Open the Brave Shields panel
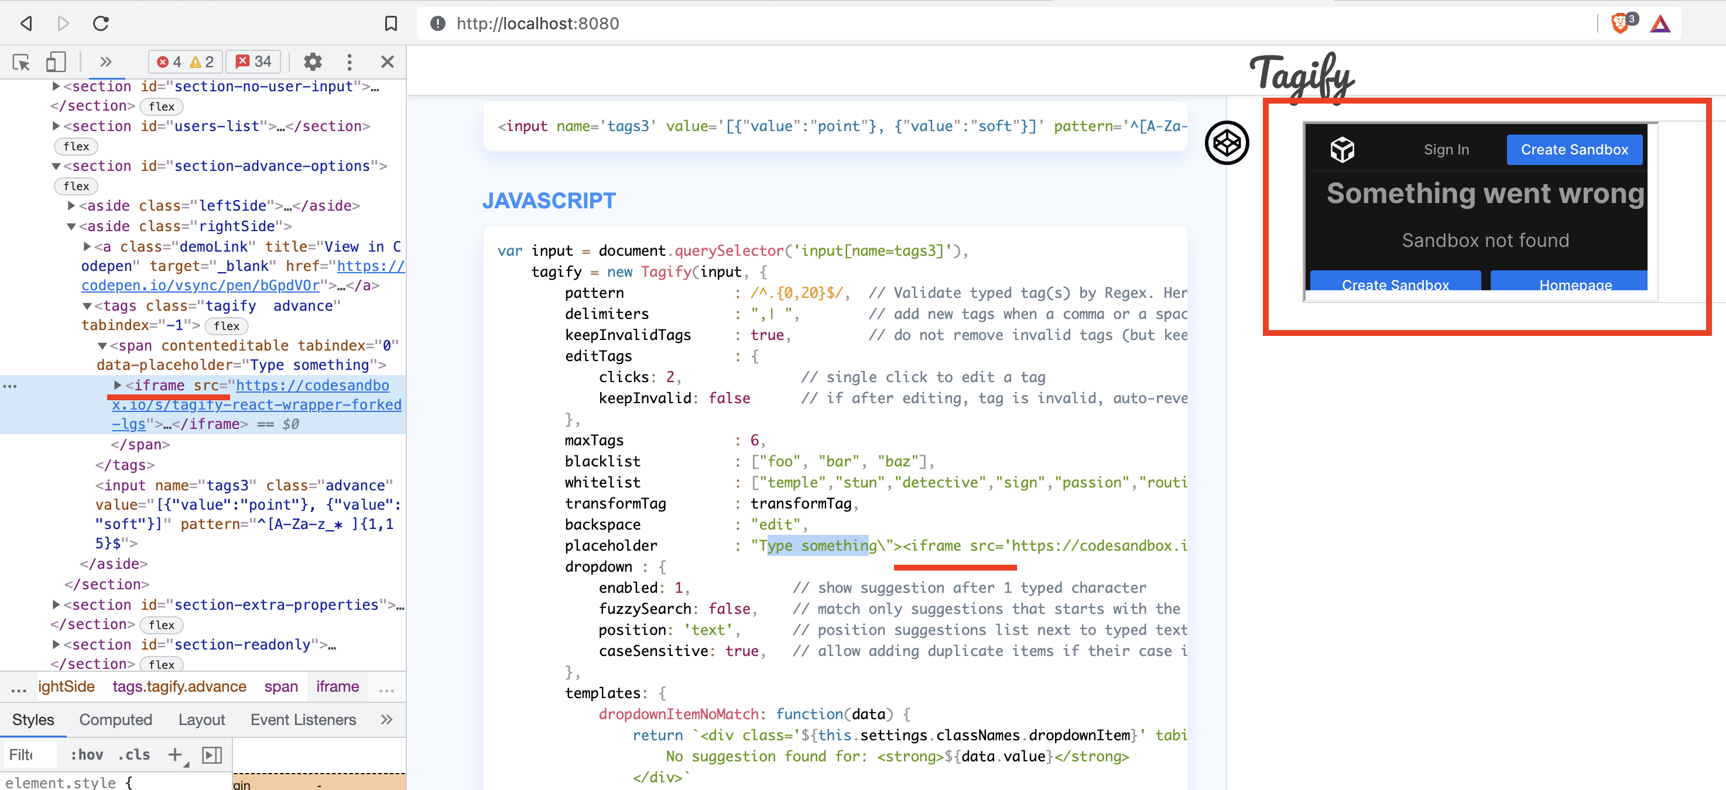 pos(1621,23)
